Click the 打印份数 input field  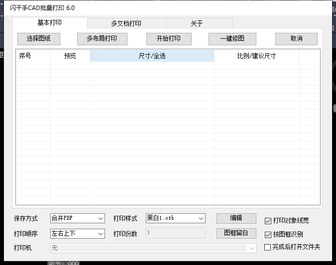175,233
